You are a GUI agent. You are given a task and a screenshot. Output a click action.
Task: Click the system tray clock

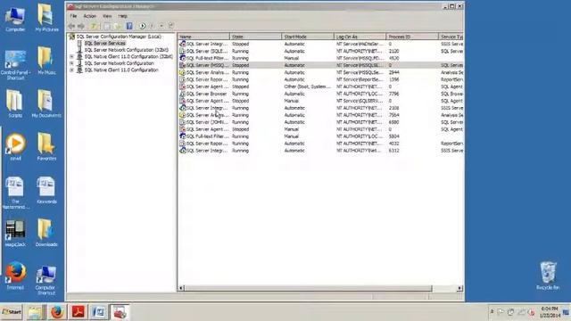coord(550,312)
